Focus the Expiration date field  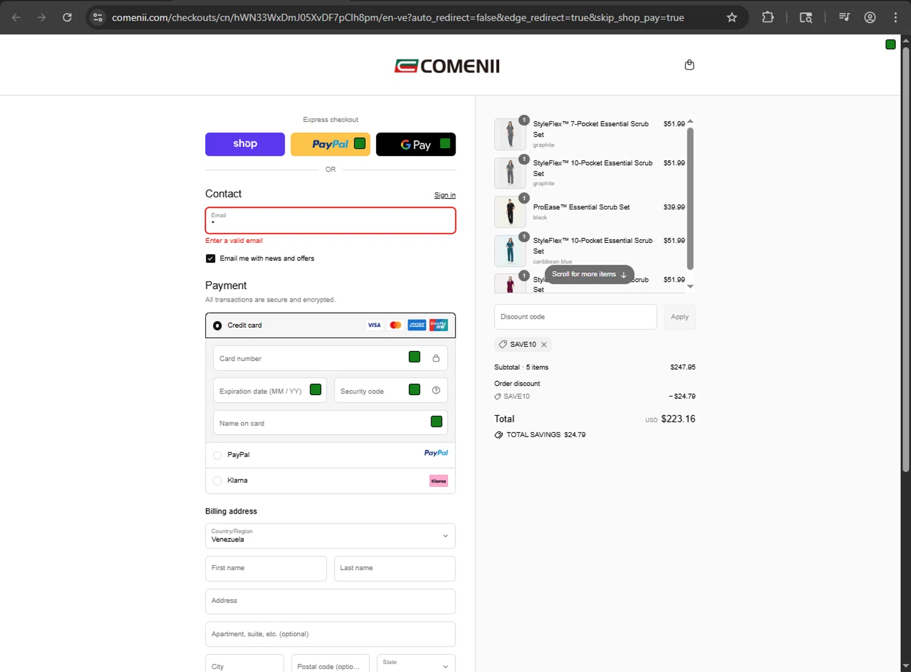coord(270,390)
